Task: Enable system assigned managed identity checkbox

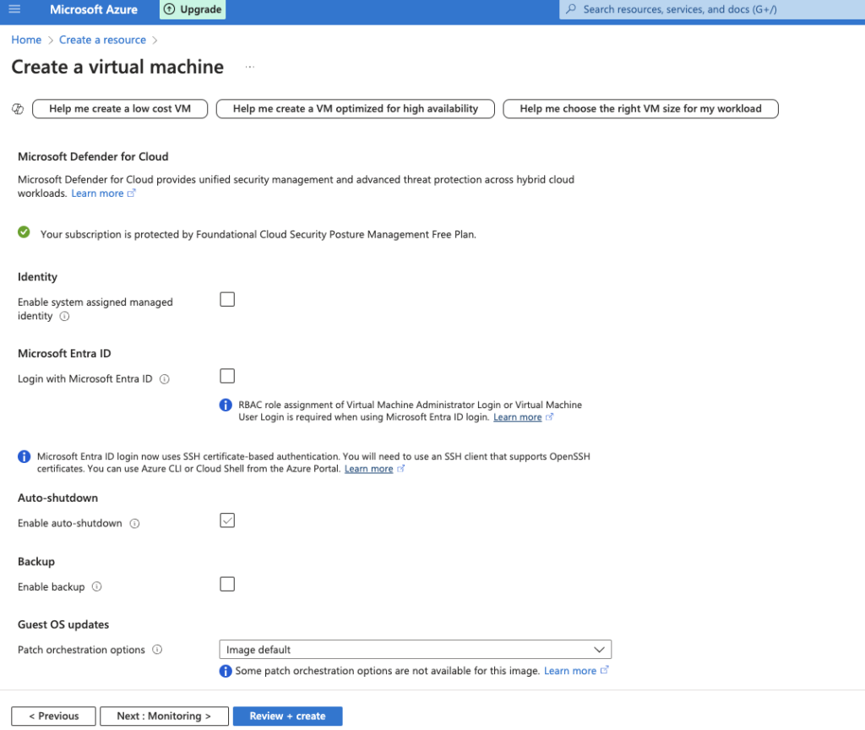Action: tap(227, 299)
